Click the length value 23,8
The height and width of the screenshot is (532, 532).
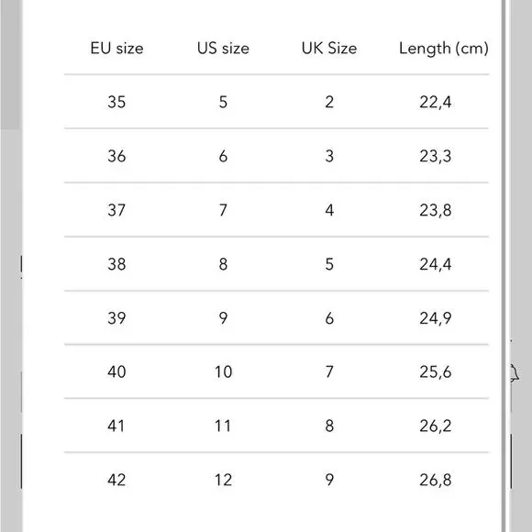436,210
